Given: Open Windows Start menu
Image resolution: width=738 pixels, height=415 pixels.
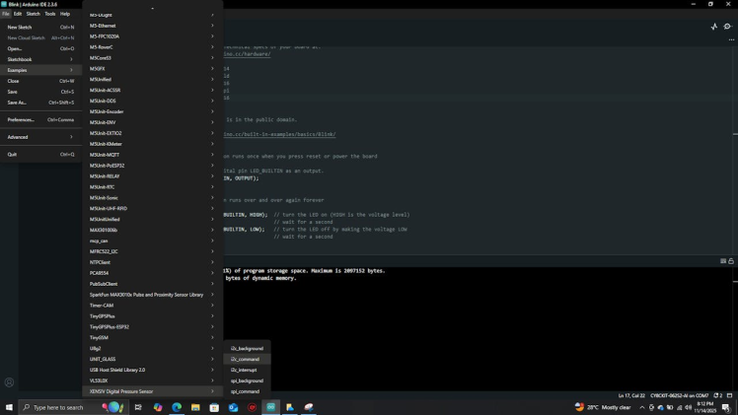Looking at the screenshot, I should tap(9, 407).
